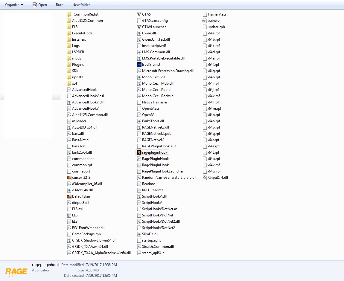The height and width of the screenshot is (281, 344).
Task: Select the Stealth.Common.dll file
Action: pyautogui.click(x=156, y=247)
